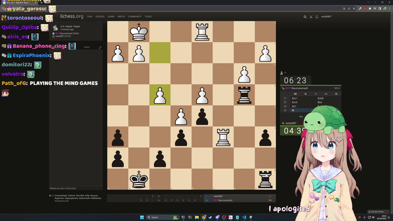Step forward one move in move list
This screenshot has width=393, height=221.
point(316,94)
